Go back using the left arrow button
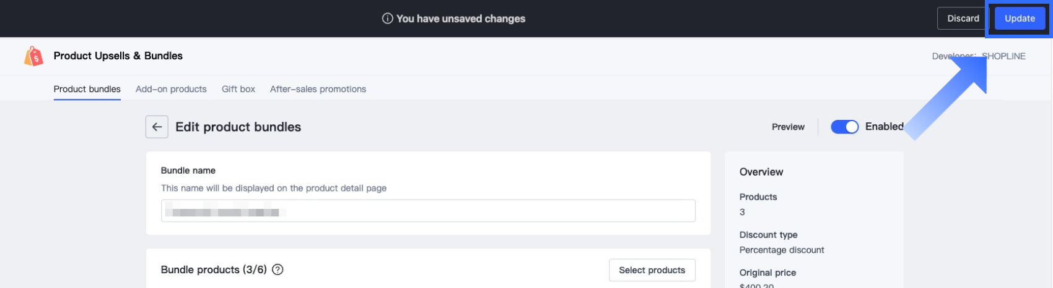This screenshot has width=1053, height=288. click(x=157, y=127)
